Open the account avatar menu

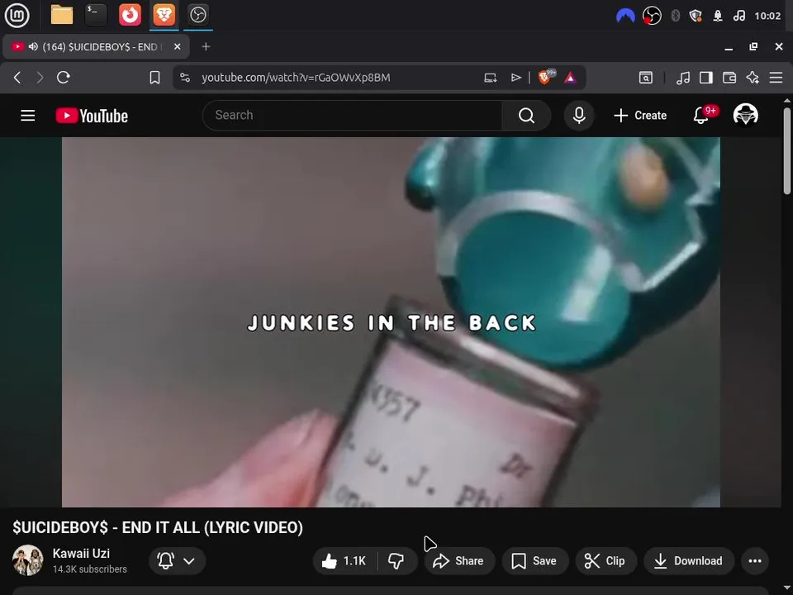(x=745, y=115)
